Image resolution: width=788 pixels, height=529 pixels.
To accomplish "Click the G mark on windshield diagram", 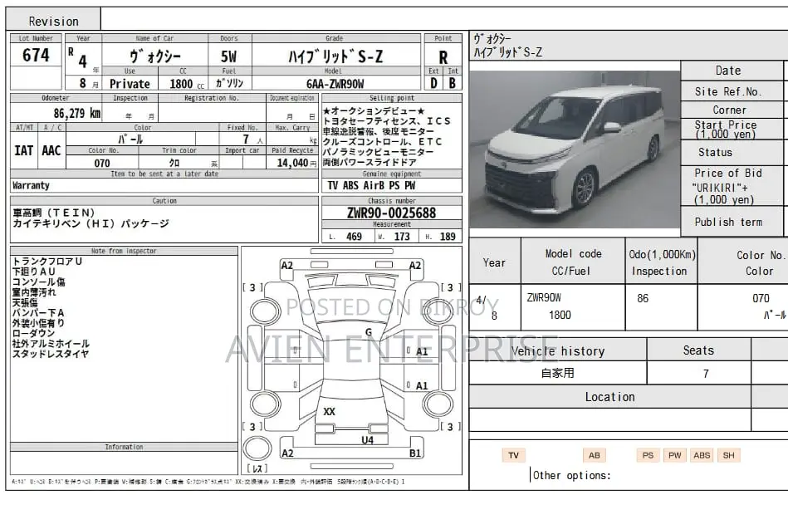I will (x=369, y=332).
